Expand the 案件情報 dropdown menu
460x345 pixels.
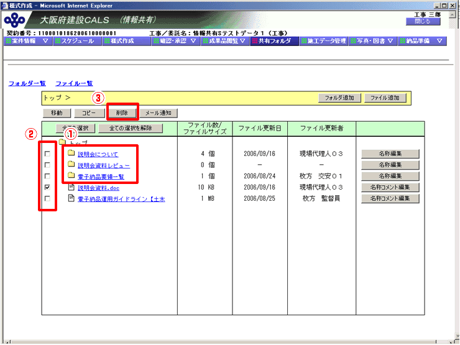tap(45, 41)
